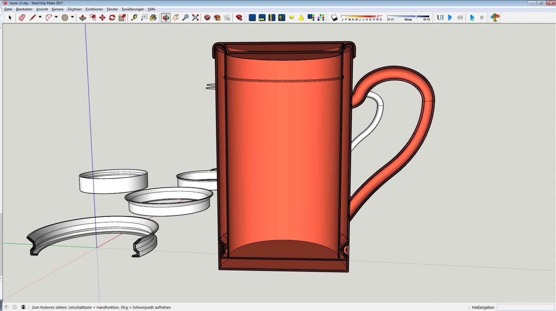Adjust the time of day shadow slider
556x311 pixels.
click(x=416, y=16)
